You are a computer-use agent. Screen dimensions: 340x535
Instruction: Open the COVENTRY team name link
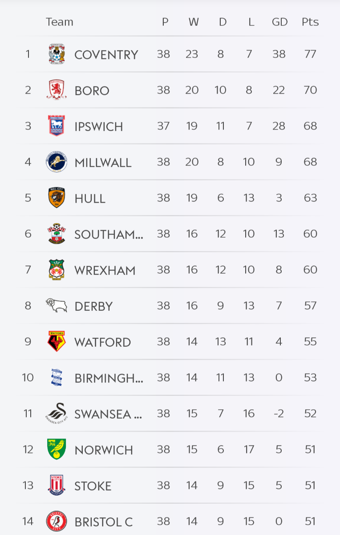pos(106,55)
